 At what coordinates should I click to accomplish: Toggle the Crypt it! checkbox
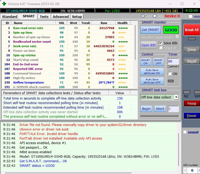[160, 48]
